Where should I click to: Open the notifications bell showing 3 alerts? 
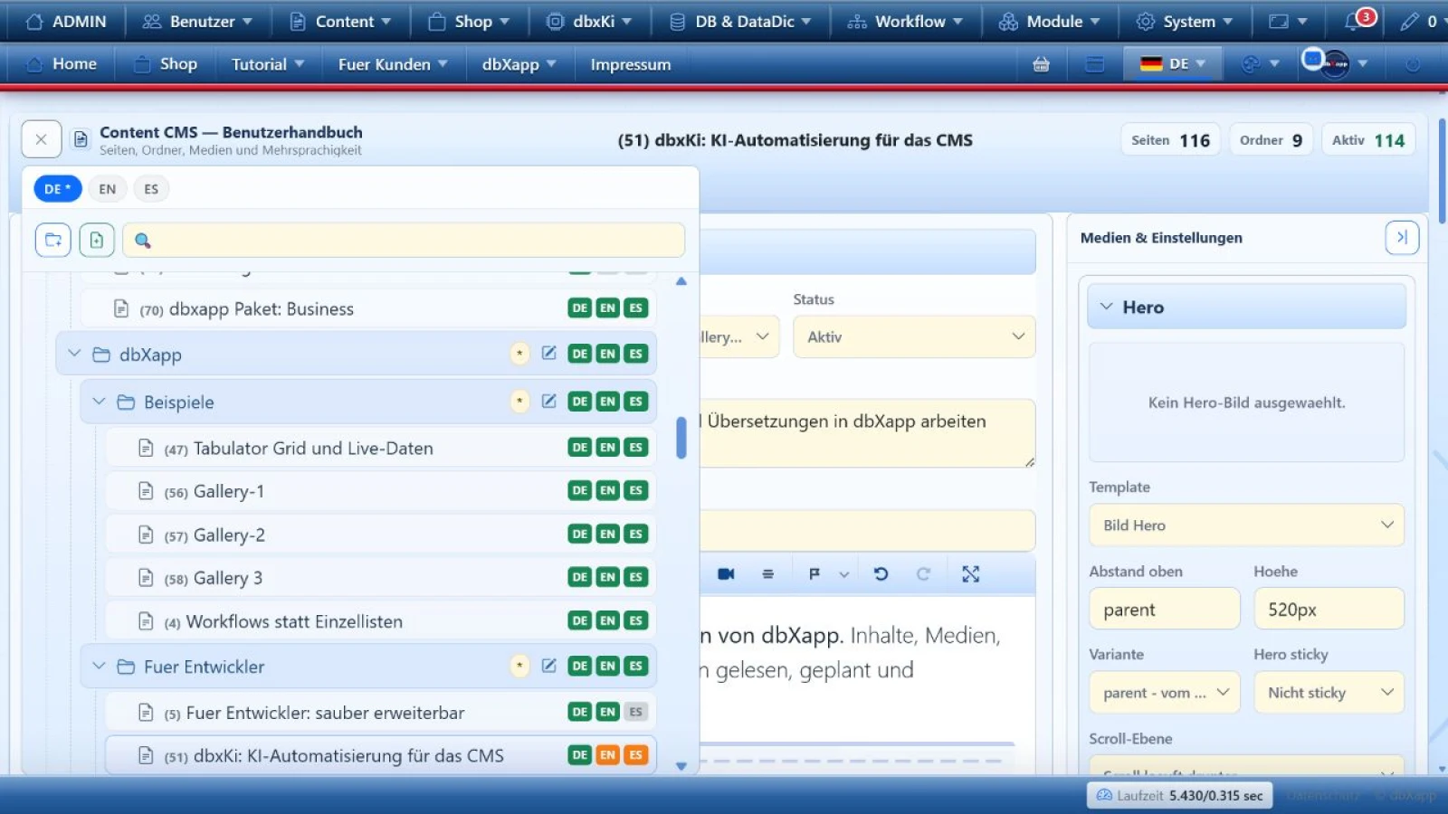tap(1358, 21)
